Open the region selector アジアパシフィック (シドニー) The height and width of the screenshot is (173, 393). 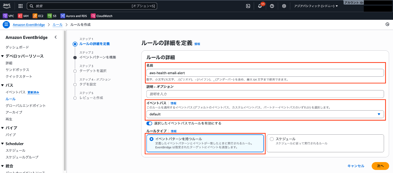point(316,6)
